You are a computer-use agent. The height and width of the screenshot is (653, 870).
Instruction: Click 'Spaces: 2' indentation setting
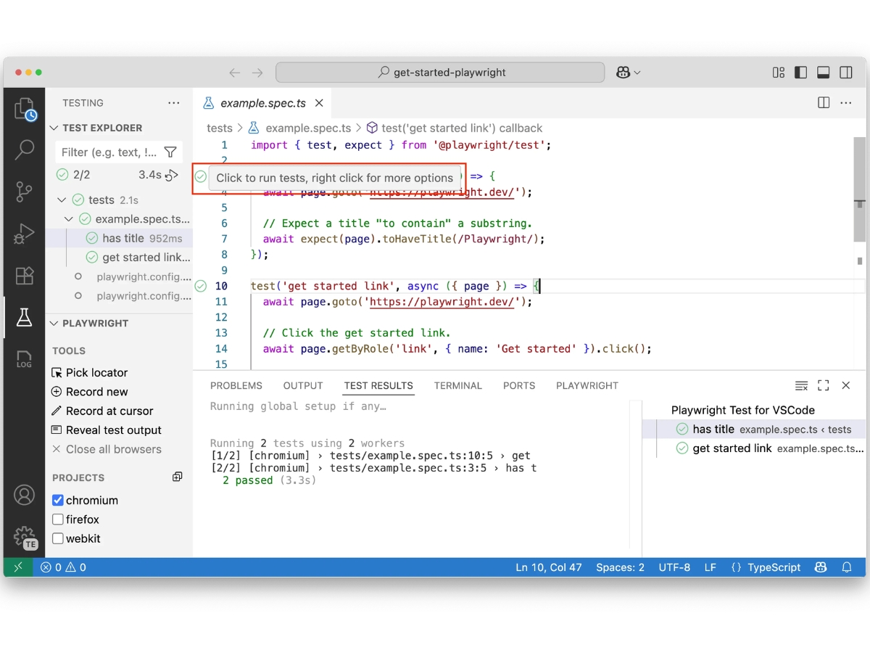(x=620, y=567)
